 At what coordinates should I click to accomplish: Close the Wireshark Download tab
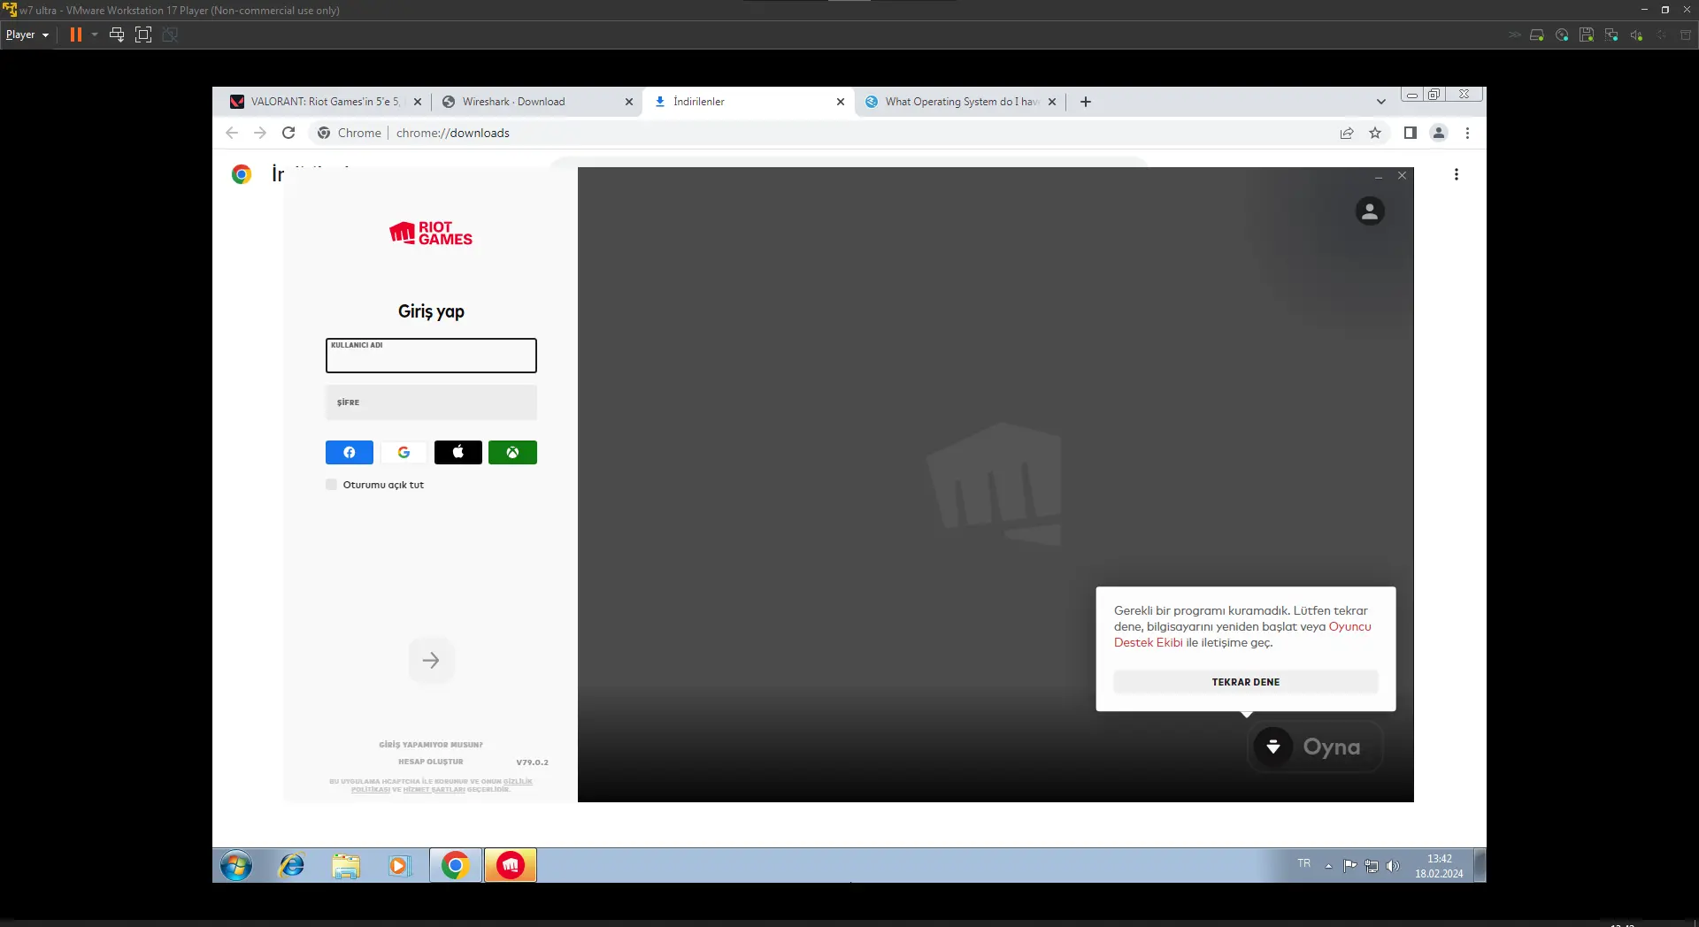pyautogui.click(x=629, y=102)
